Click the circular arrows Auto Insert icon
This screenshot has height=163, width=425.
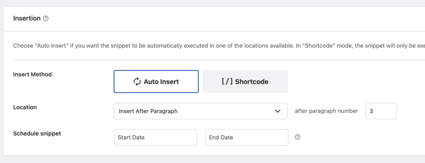click(137, 81)
